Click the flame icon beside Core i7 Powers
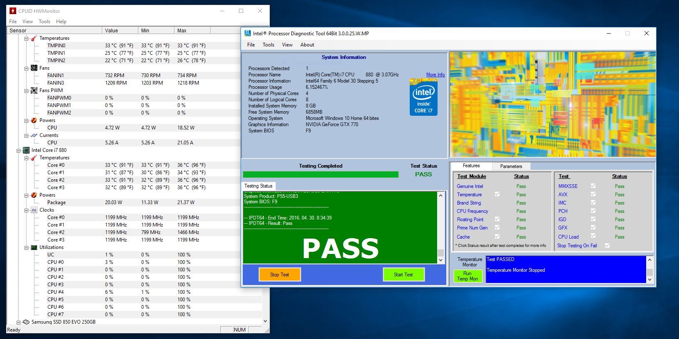Viewport: 679px width, 339px height. 34,195
